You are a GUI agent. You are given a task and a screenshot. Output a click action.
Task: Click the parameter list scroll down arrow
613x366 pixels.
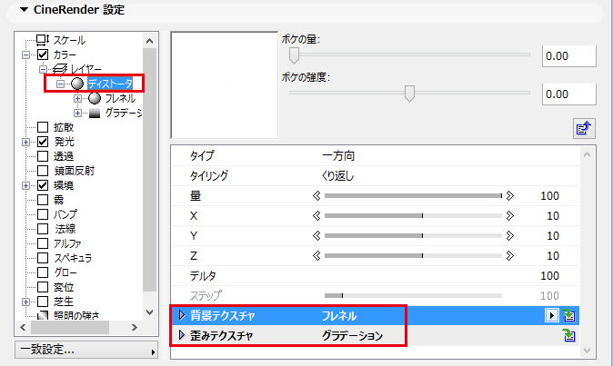pos(587,351)
